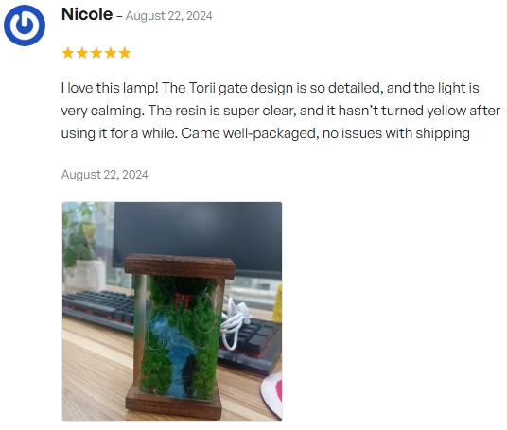507x430 pixels.
Task: Click the reviewer name Nicole
Action: pyautogui.click(x=87, y=14)
